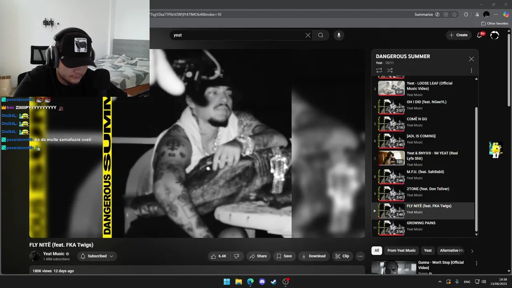Open Discord from the taskbar
Screen dimensions: 512x288
[262, 282]
